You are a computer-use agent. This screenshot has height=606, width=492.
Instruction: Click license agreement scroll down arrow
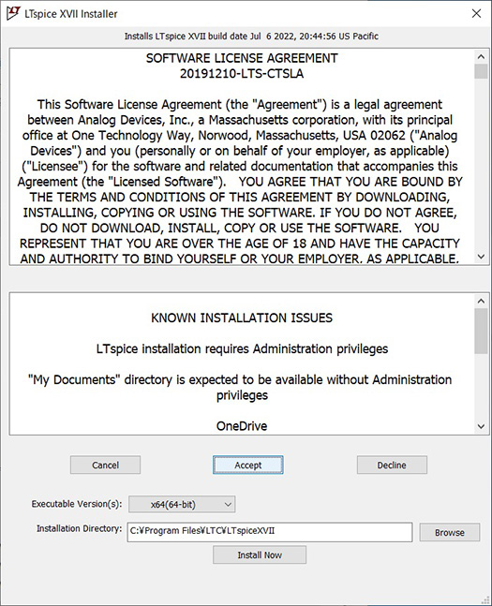pos(481,257)
